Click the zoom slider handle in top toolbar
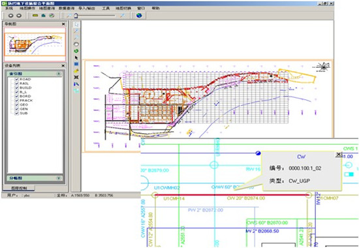Screen dimensions: 359x248 point(76,16)
